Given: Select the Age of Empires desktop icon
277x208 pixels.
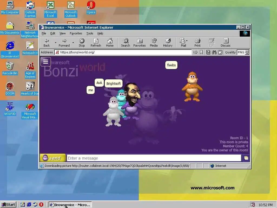Looking at the screenshot, I should click(x=30, y=70).
